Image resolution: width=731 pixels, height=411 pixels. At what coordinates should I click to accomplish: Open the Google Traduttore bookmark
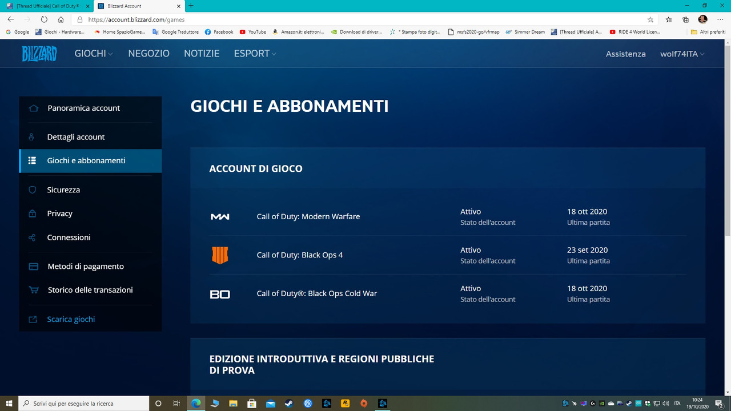(175, 32)
